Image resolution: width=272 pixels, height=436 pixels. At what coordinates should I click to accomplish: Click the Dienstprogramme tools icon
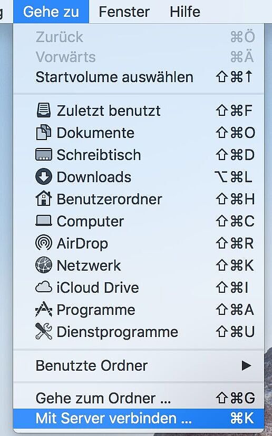(44, 331)
